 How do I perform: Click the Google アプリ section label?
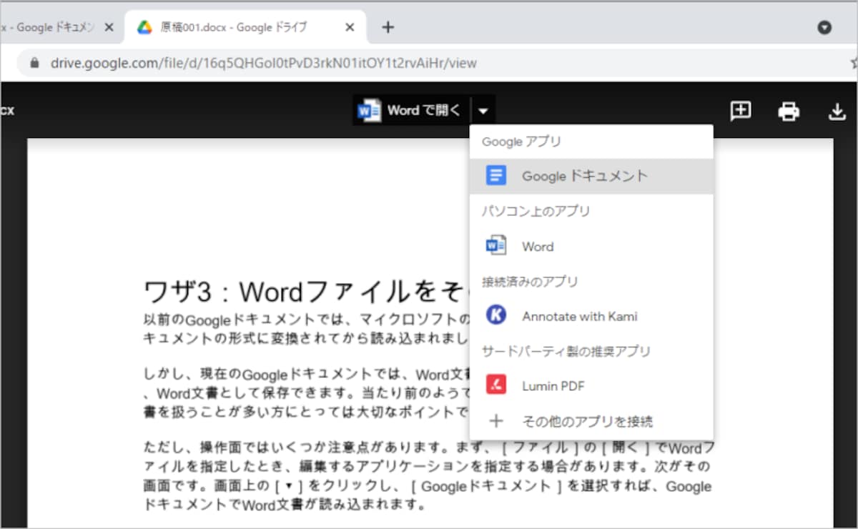pos(521,142)
